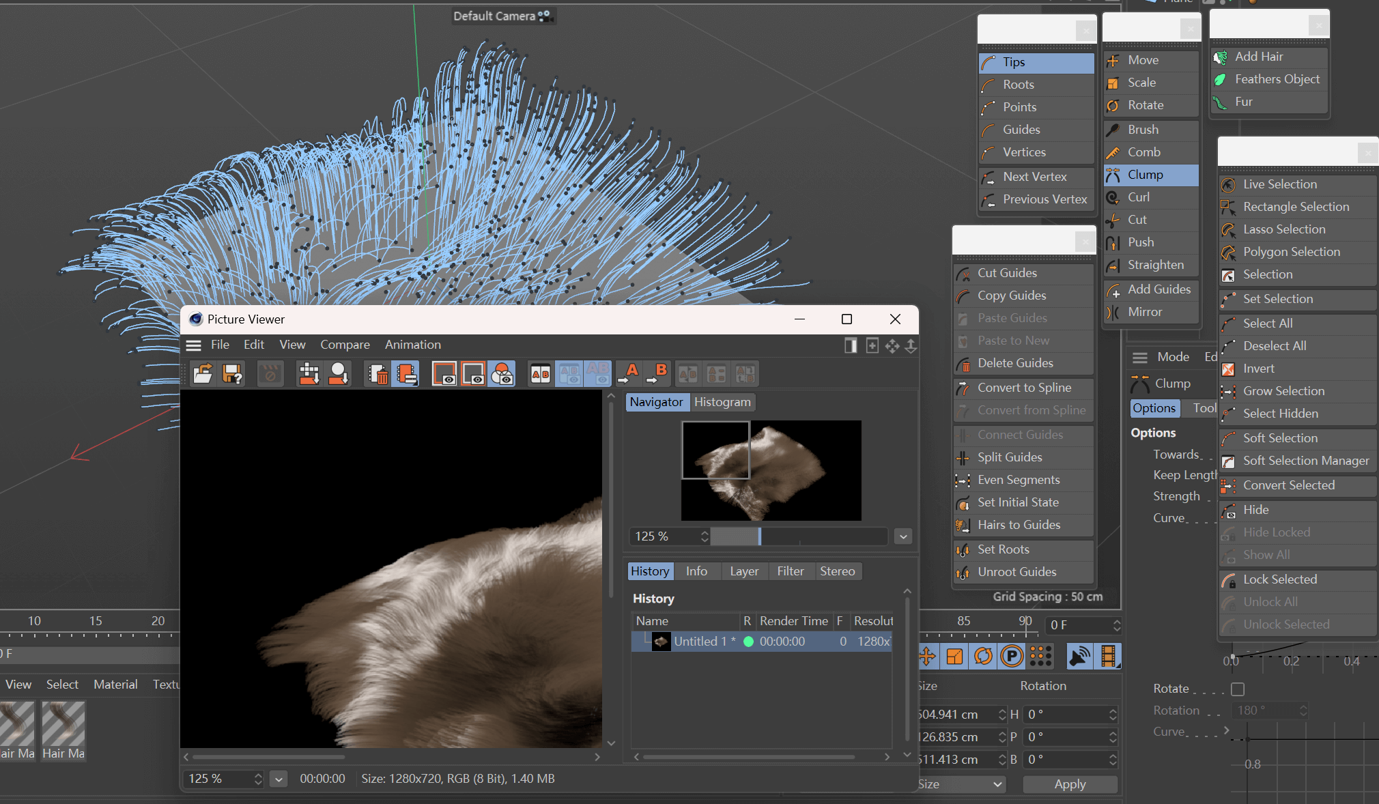Click the Add Hair command
The width and height of the screenshot is (1379, 804).
(1270, 57)
